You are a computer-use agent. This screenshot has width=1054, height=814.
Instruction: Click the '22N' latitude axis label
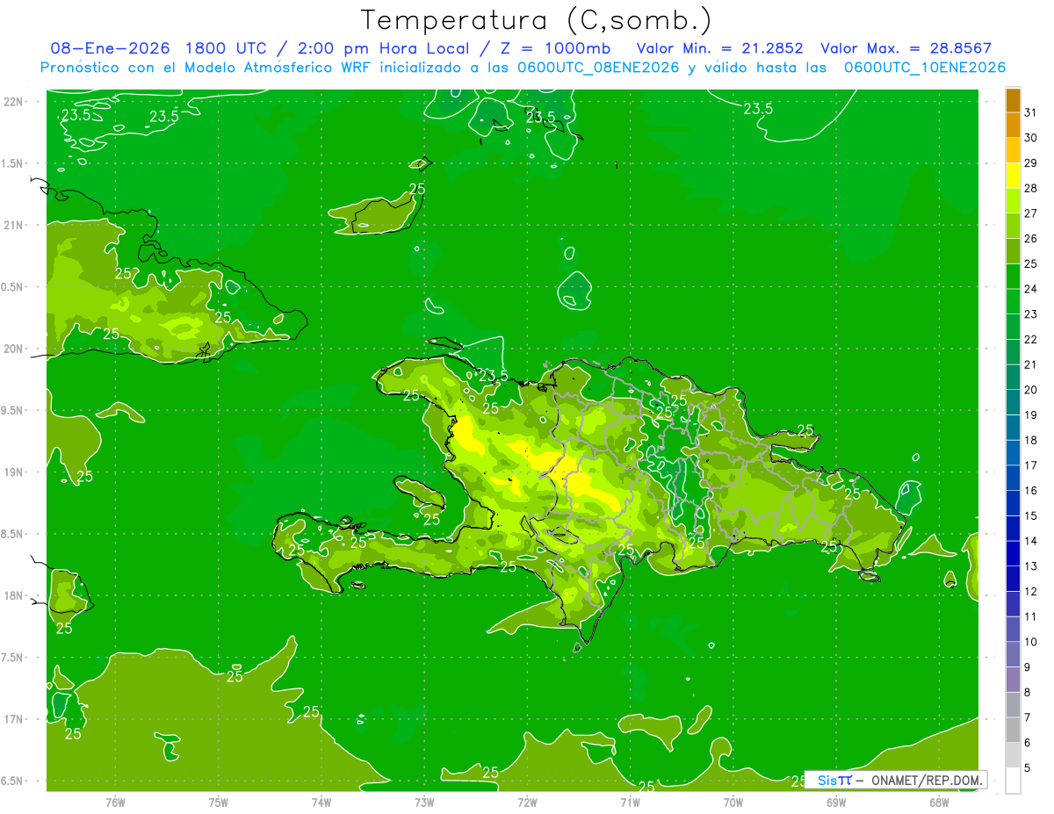(x=13, y=102)
